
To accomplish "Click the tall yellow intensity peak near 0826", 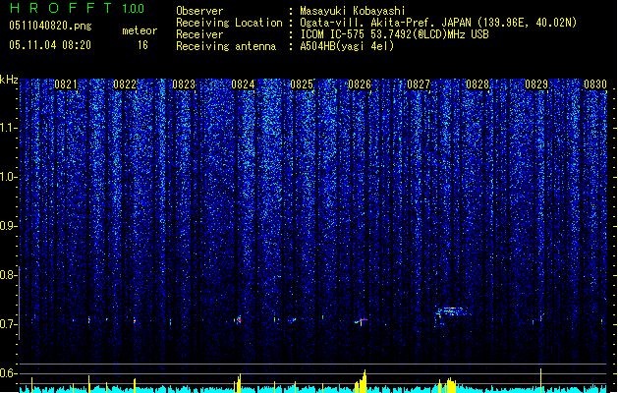I will point(364,381).
